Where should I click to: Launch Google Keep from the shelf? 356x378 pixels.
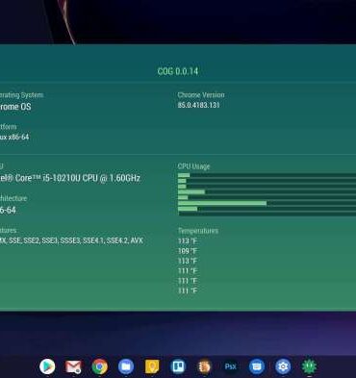152,366
